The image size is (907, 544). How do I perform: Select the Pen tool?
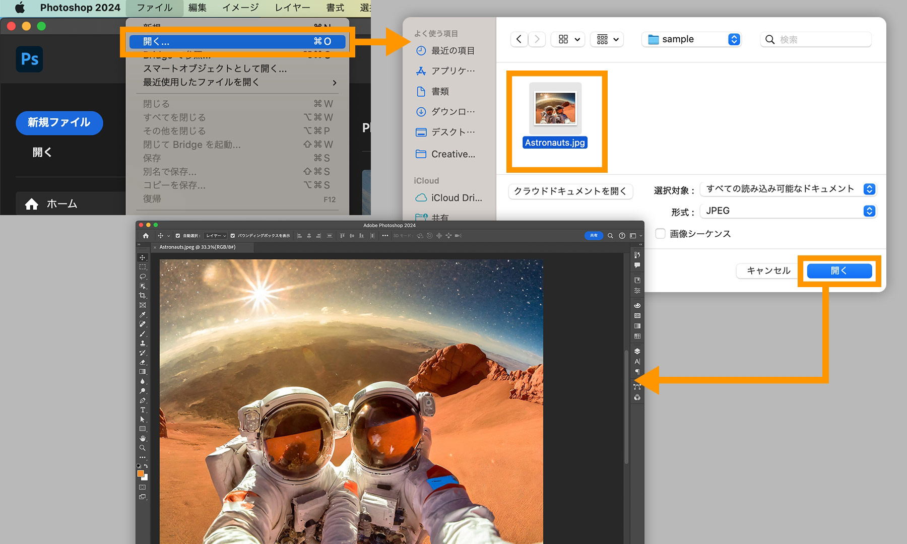143,400
